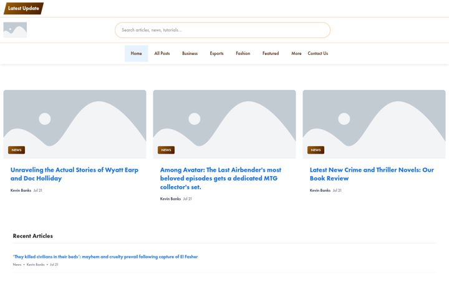Viewport: 449px width, 281px height.
Task: Click the NEWS tag on Wyatt Earp card
Action: (17, 150)
